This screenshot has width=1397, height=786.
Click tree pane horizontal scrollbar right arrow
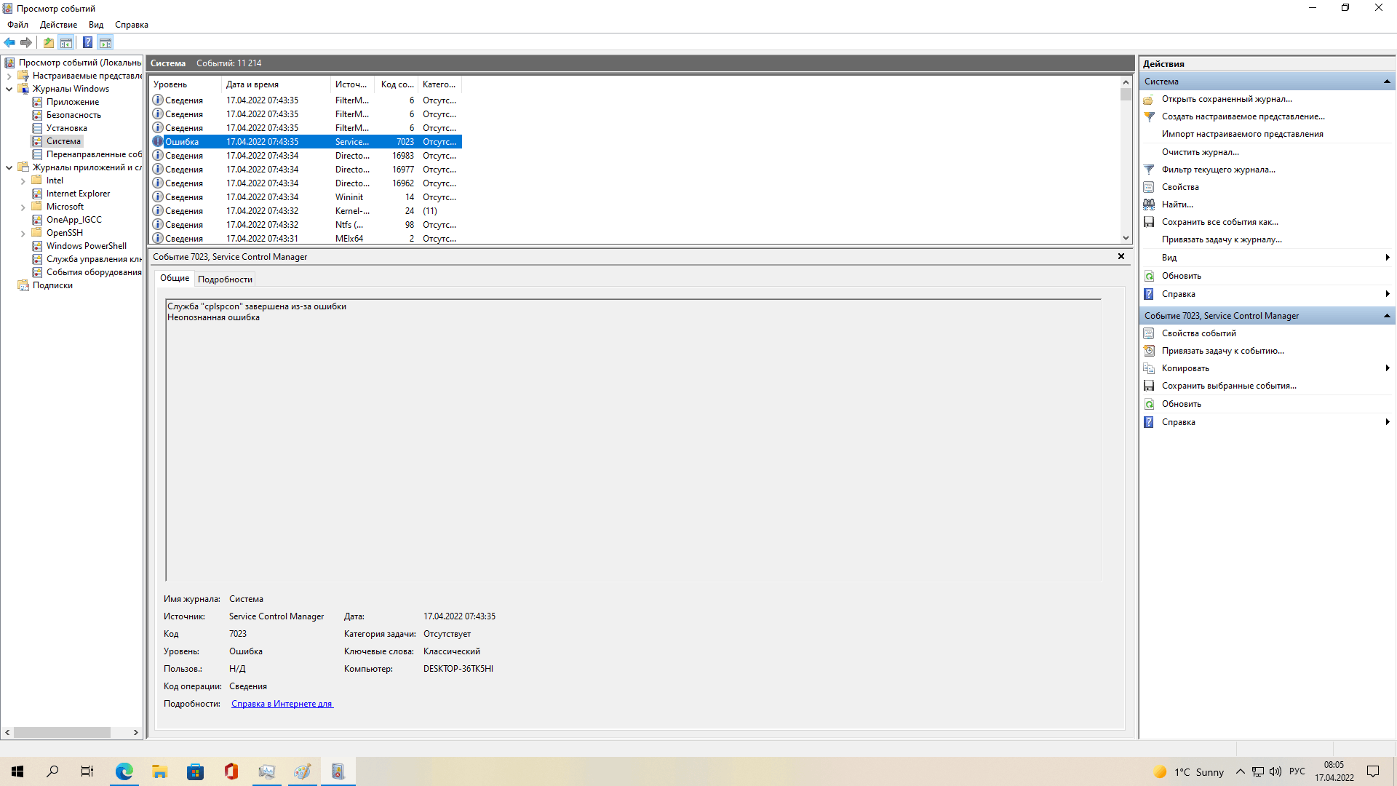click(136, 732)
